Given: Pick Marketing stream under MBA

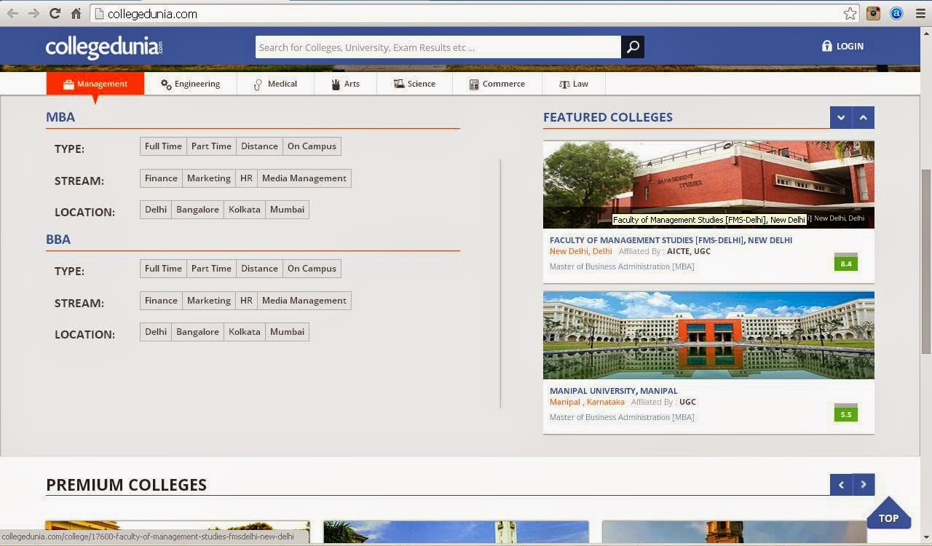Looking at the screenshot, I should (209, 178).
